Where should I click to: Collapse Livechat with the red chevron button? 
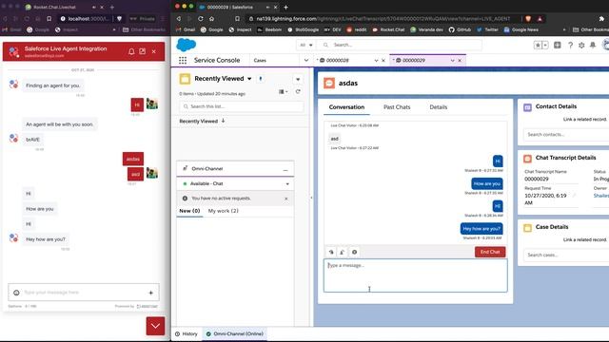tap(155, 326)
